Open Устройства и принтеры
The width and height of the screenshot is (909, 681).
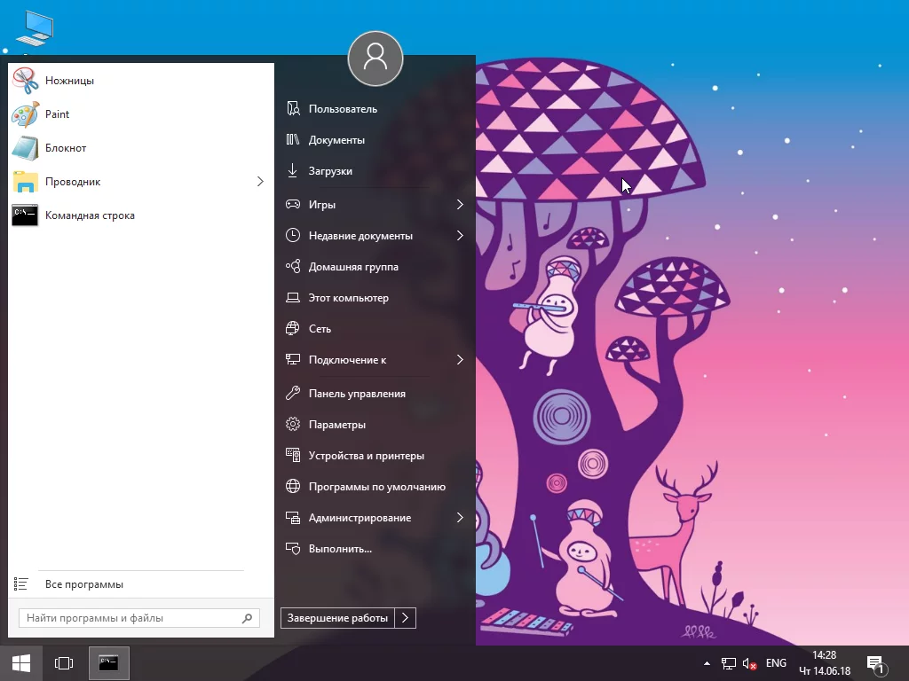pos(366,455)
